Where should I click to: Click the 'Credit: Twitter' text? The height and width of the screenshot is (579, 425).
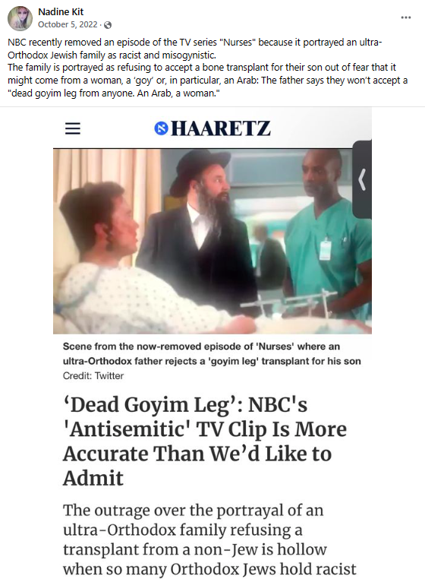93,376
